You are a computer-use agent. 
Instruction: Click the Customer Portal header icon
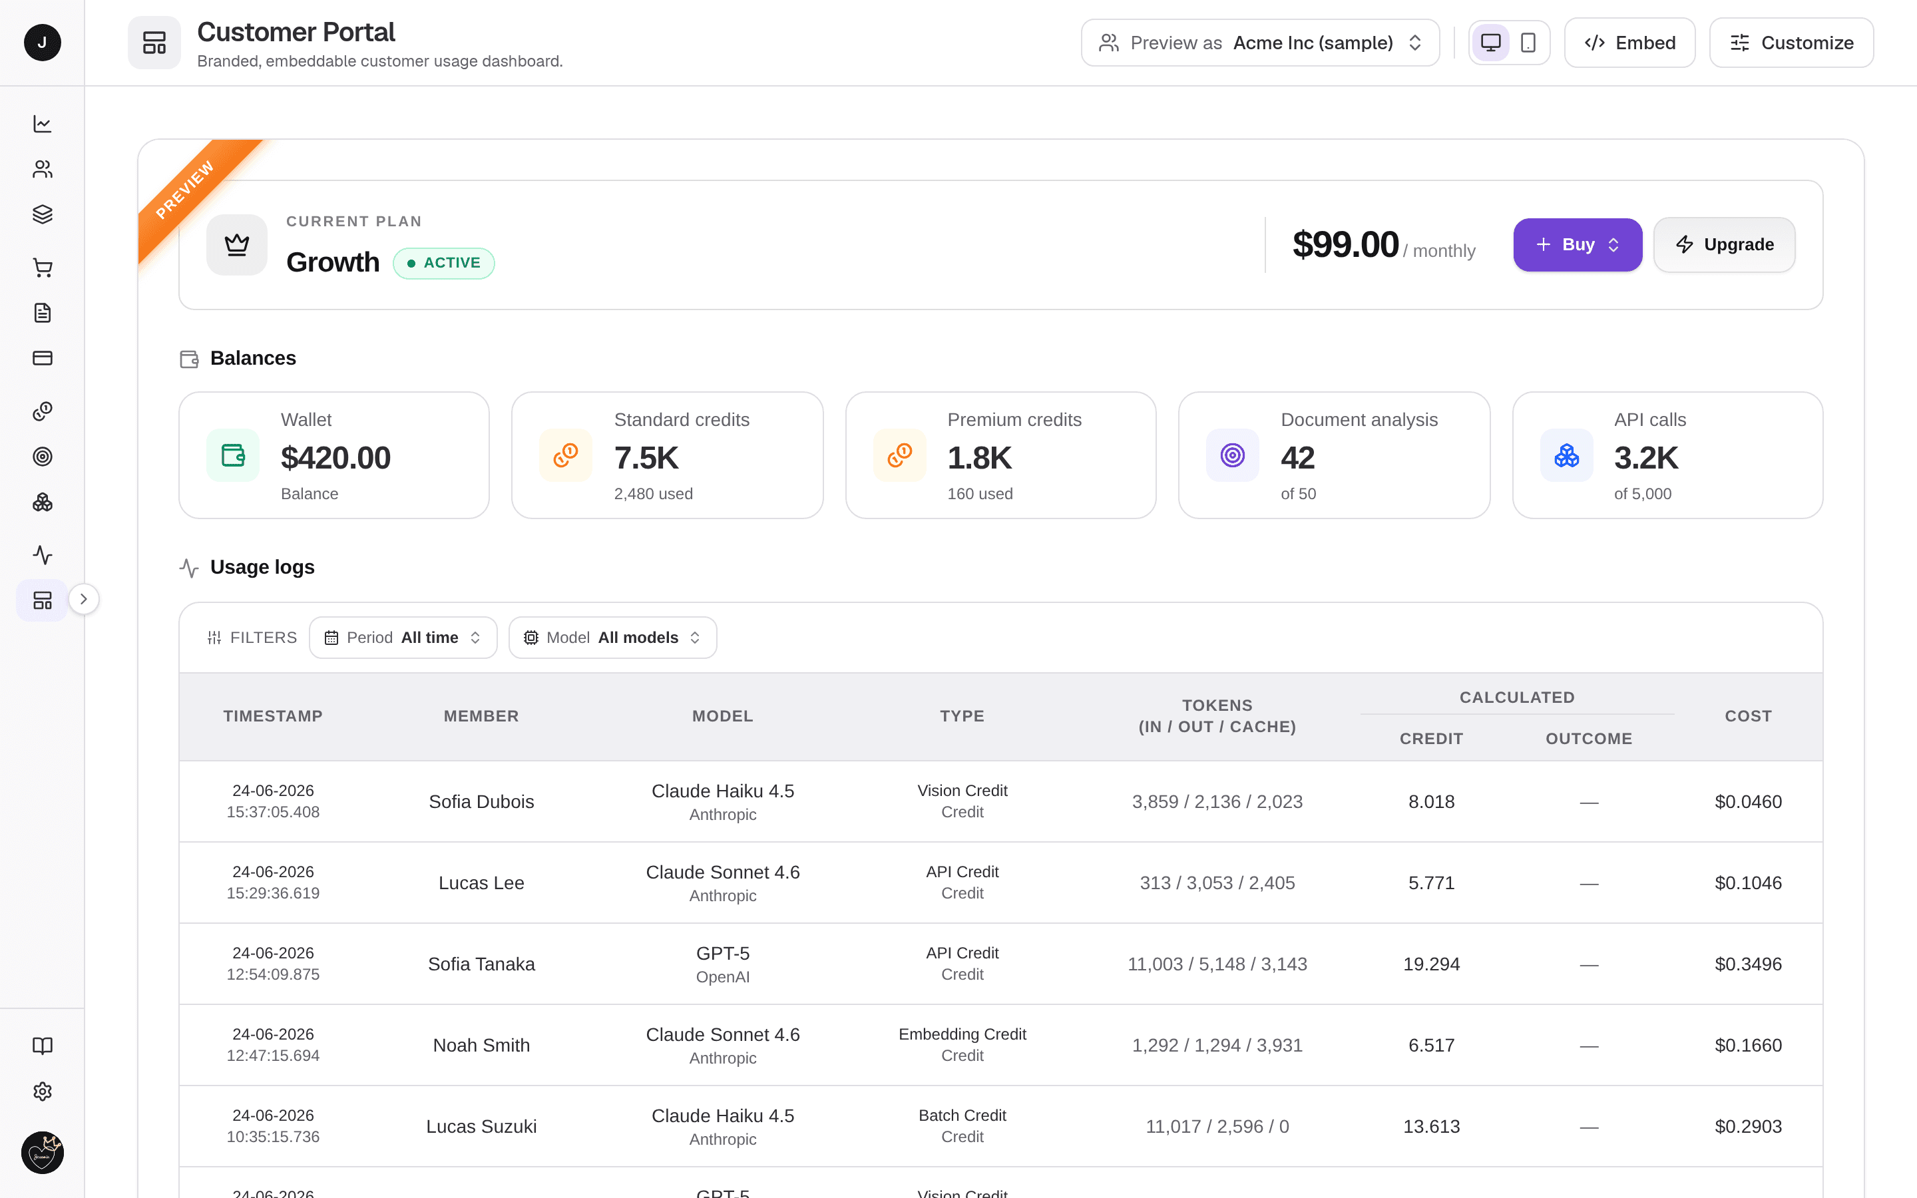coord(154,43)
